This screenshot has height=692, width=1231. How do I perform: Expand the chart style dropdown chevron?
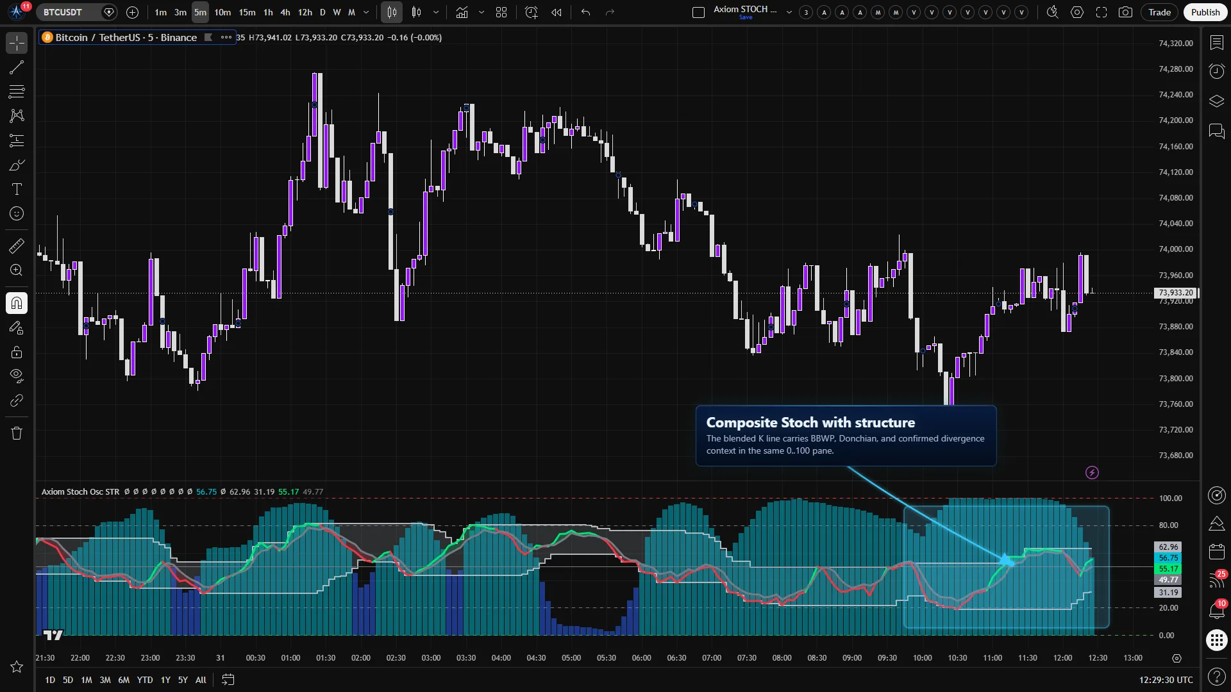pos(436,12)
